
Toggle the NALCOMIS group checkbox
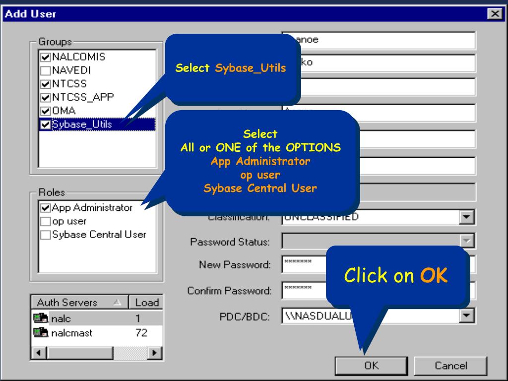(x=45, y=57)
